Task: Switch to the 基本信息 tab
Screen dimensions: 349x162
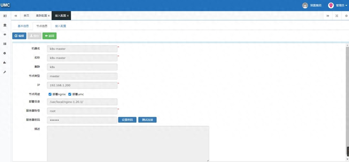Action: (x=23, y=26)
